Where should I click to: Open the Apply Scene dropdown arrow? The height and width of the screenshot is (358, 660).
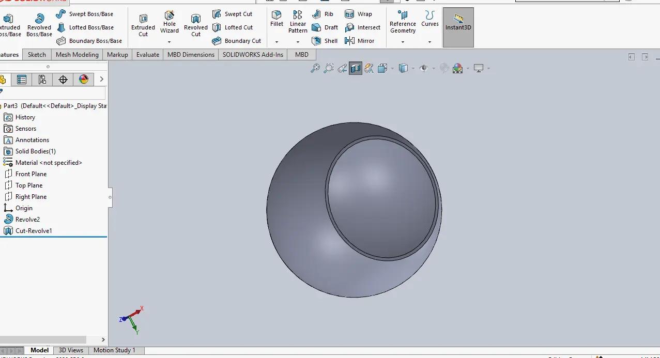[x=467, y=68]
